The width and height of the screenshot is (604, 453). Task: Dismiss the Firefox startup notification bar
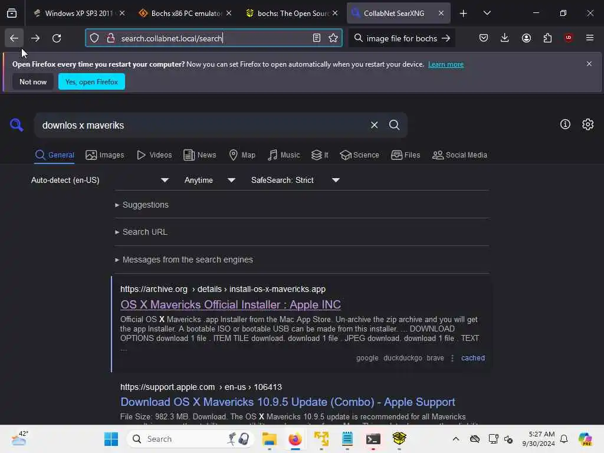589,64
